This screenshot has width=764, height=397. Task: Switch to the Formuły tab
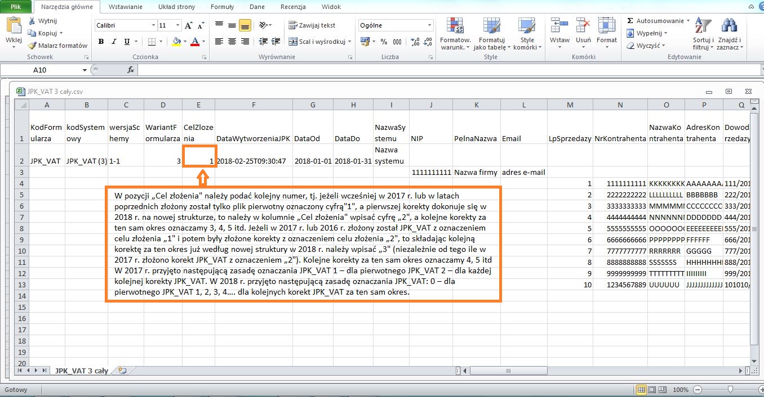(222, 7)
